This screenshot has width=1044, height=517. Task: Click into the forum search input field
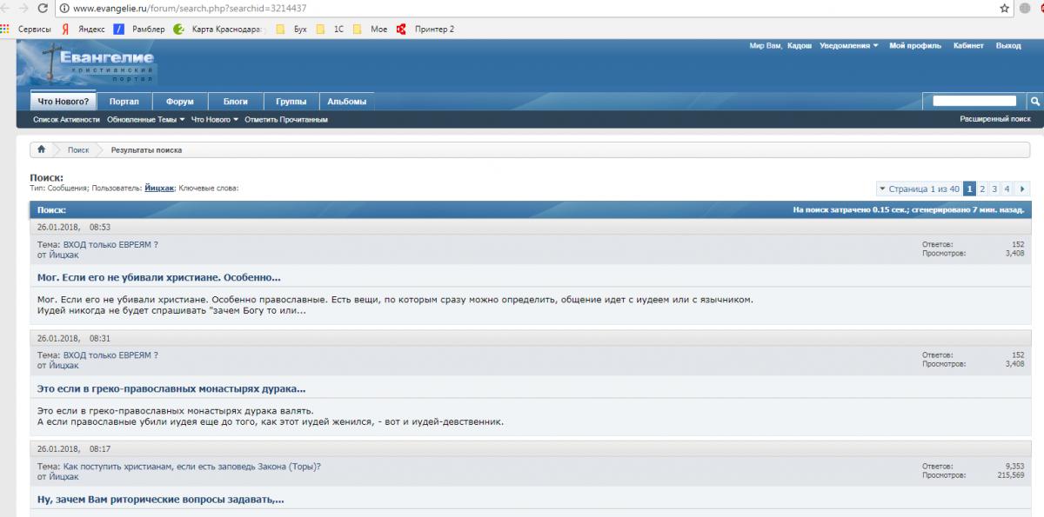tap(974, 101)
